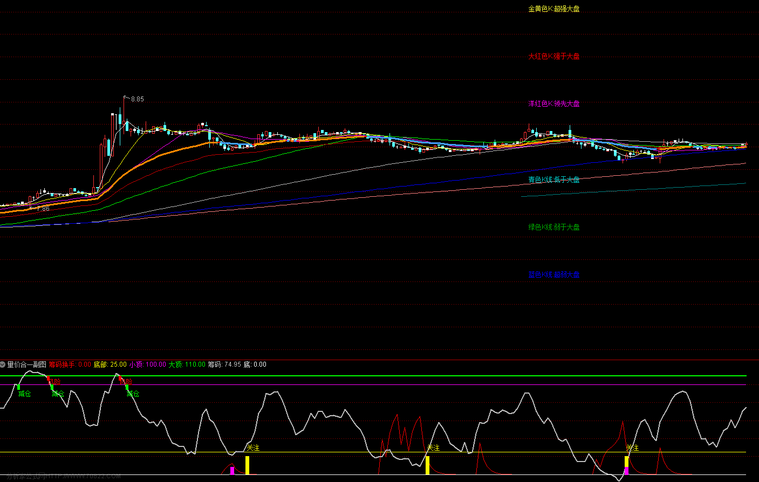Collapse the 量价合一副图 indicator arrow
The width and height of the screenshot is (759, 482).
[3, 364]
